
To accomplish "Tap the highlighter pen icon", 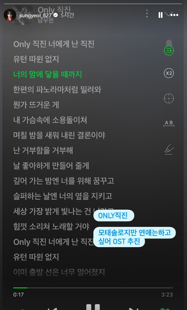I will point(169,149).
